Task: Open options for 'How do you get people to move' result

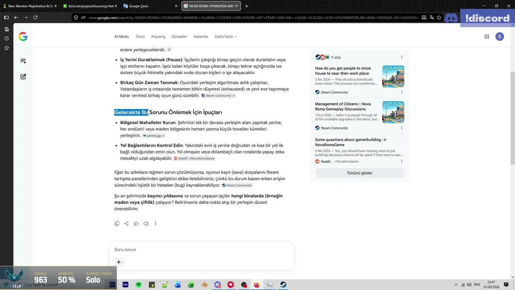Action: tap(402, 92)
